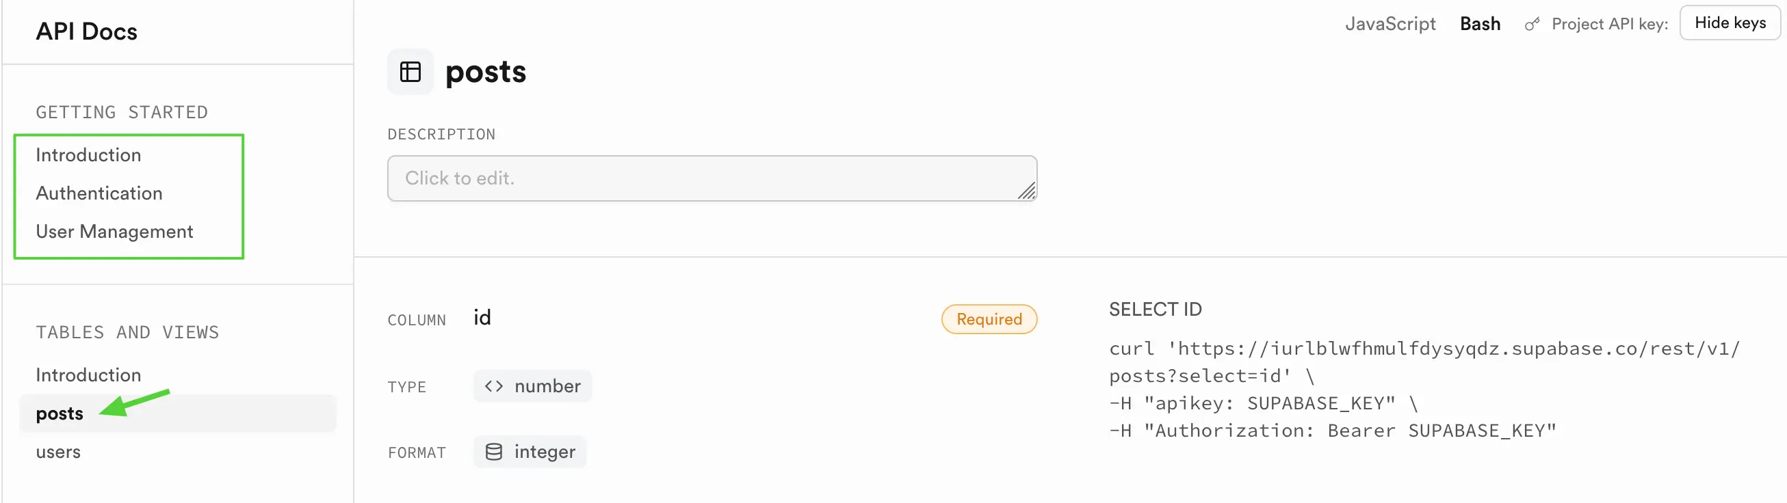Click the resize handle of description box
This screenshot has width=1787, height=503.
[1027, 191]
